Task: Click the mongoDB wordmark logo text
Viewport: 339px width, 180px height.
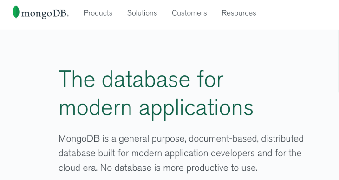Action: point(45,13)
